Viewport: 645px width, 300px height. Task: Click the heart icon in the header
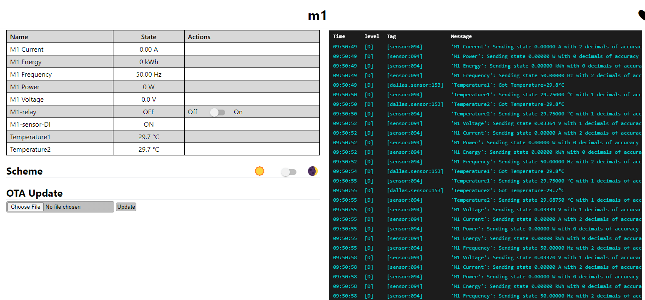coord(641,15)
